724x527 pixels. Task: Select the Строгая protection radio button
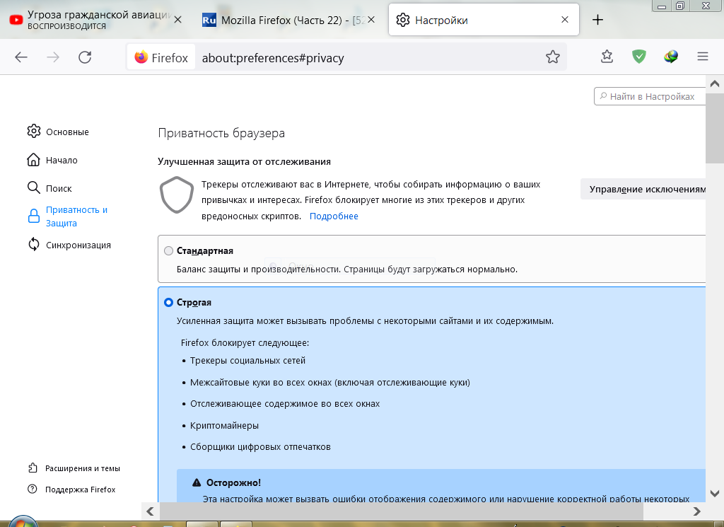(168, 302)
